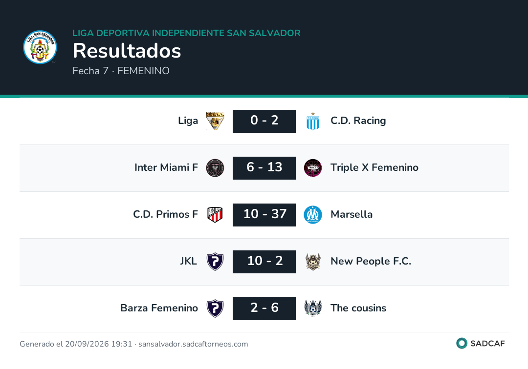Click the Marsella team name
Screen dimensions: 528x369
(x=352, y=214)
